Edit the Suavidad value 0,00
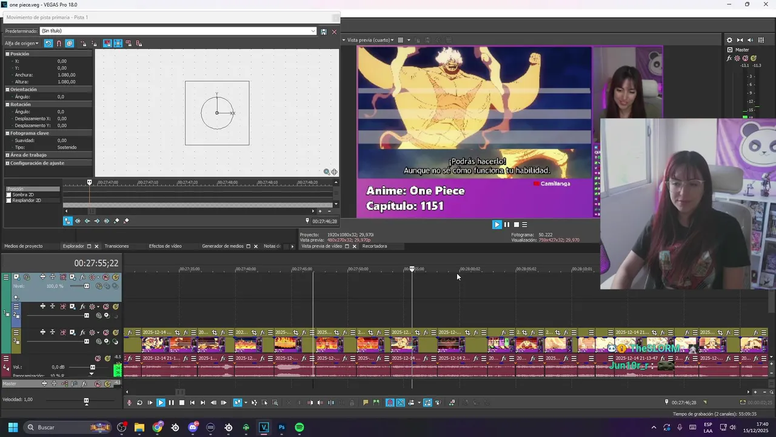The width and height of the screenshot is (776, 437). point(62,140)
